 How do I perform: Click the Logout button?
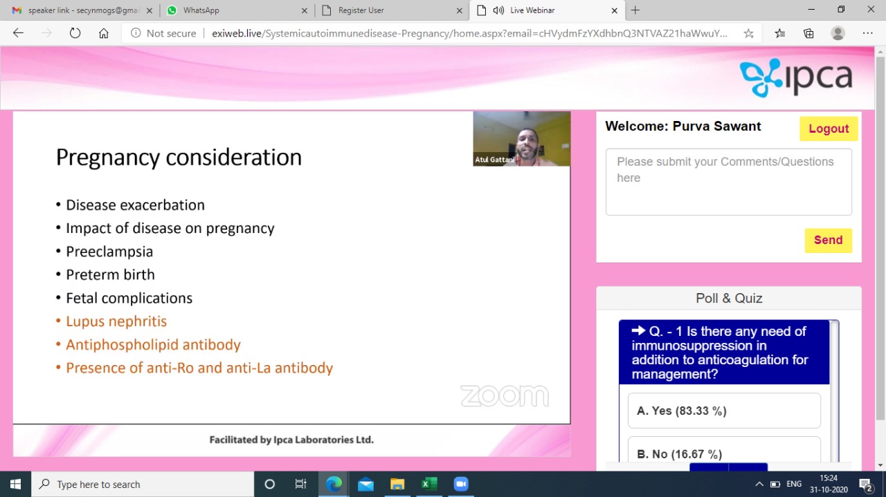(829, 129)
